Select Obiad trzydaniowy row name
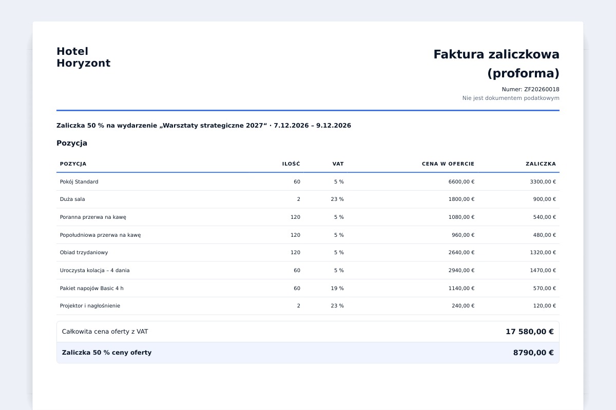 (84, 253)
